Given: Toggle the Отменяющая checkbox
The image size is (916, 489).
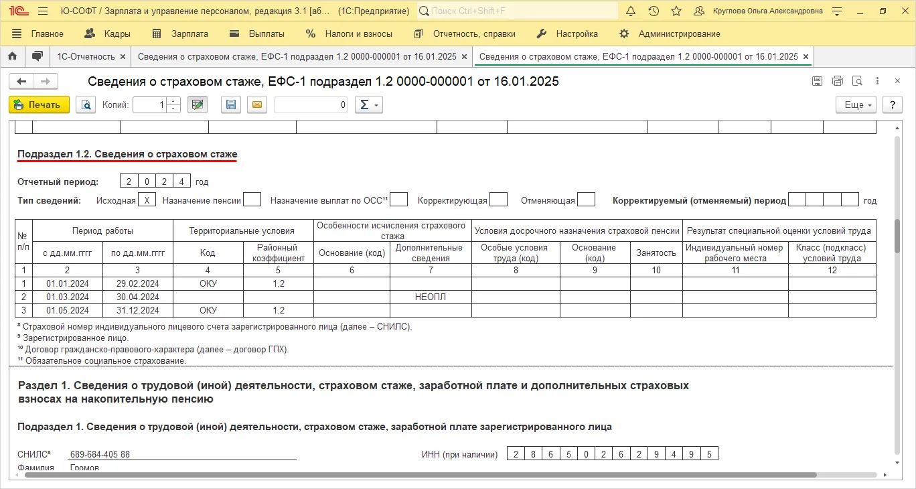Looking at the screenshot, I should 587,200.
